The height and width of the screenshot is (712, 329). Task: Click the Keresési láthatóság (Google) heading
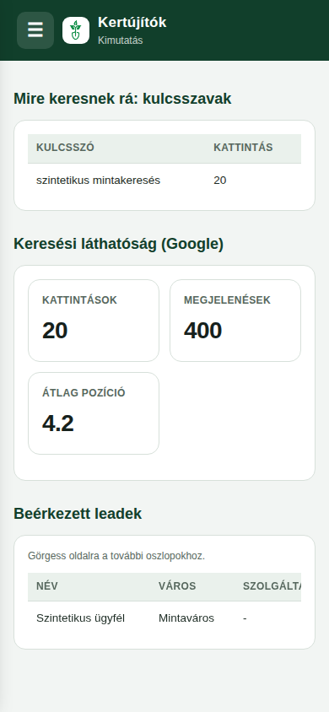tap(118, 244)
